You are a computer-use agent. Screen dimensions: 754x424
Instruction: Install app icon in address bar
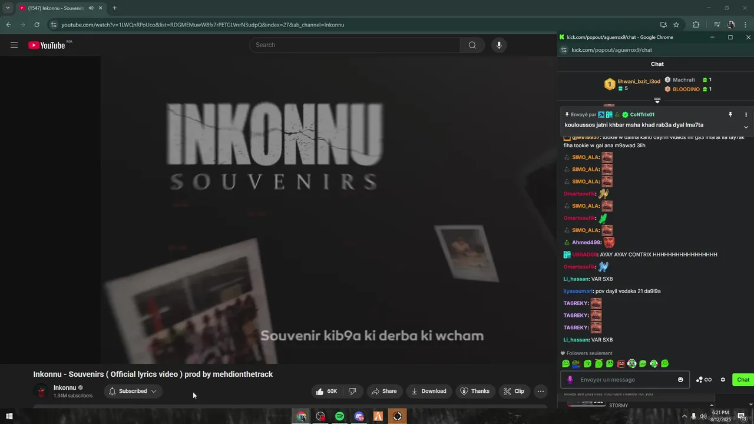pos(663,25)
